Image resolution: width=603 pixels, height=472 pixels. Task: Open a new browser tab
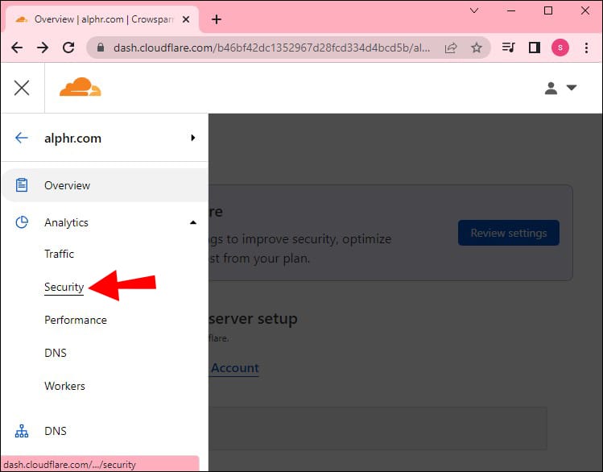(216, 19)
